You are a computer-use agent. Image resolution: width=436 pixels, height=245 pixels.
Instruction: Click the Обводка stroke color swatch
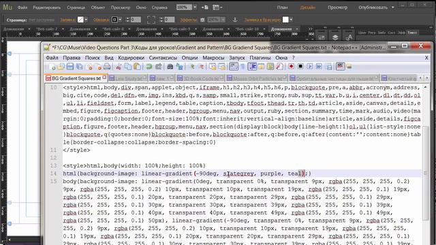[x=114, y=20]
